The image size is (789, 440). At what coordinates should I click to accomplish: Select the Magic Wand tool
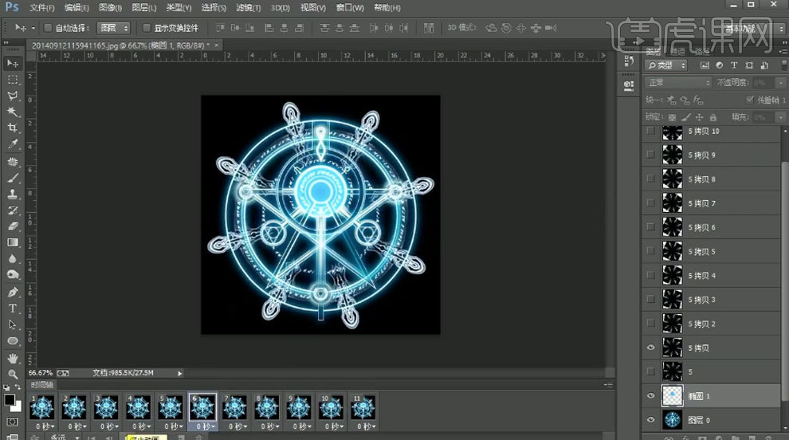point(13,112)
